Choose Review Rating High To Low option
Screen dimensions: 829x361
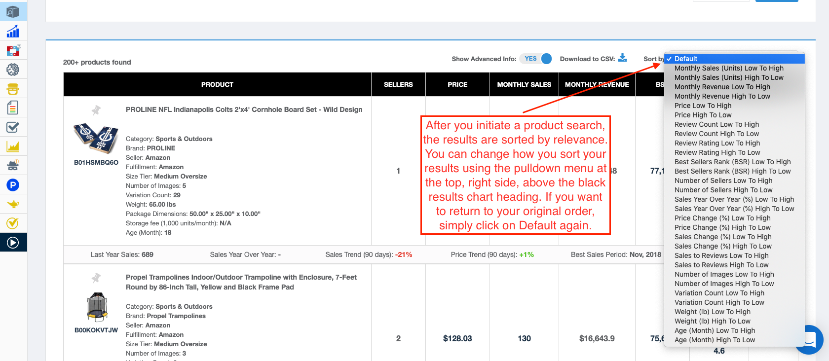(x=717, y=152)
